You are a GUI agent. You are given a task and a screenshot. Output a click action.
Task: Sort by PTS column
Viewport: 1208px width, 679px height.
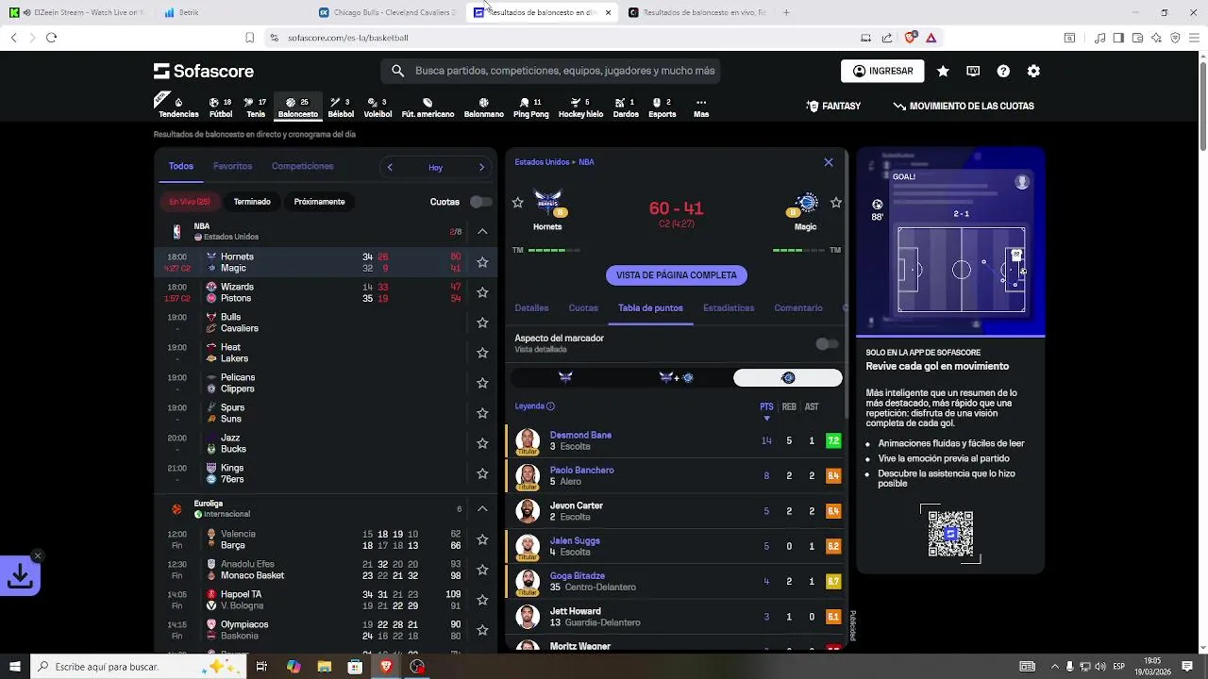(x=766, y=407)
